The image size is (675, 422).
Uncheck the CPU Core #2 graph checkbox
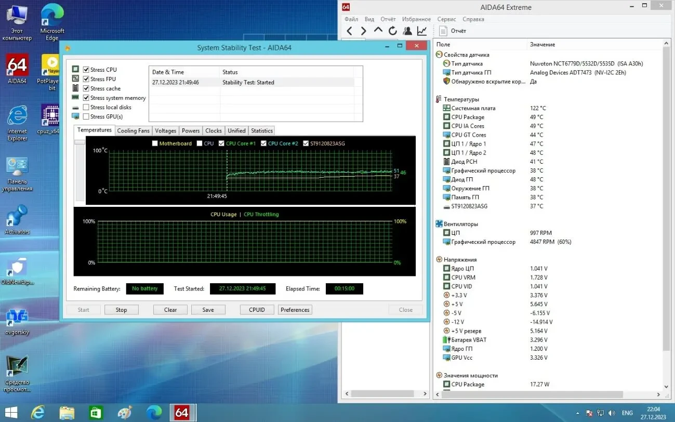coord(264,143)
